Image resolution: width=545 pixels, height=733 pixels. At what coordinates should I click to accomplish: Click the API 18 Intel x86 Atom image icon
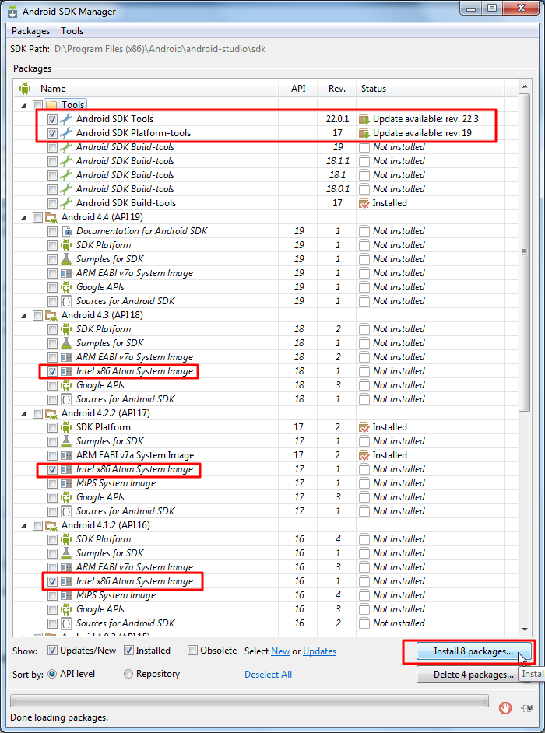66,371
